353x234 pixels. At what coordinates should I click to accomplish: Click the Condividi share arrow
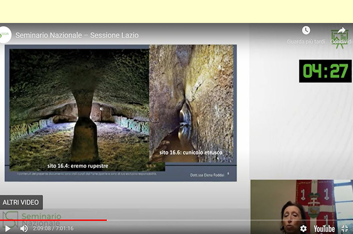pyautogui.click(x=341, y=31)
